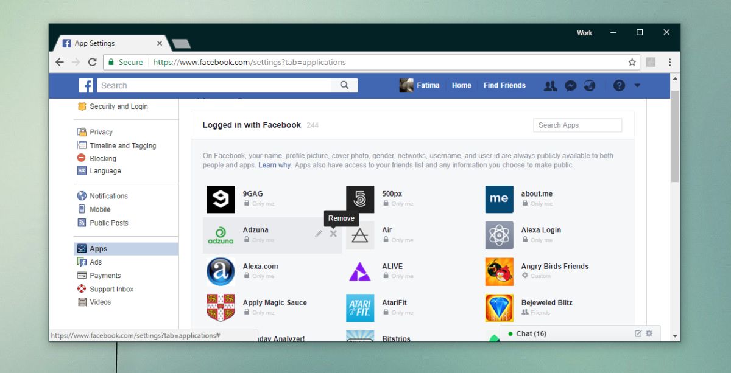731x373 pixels.
Task: Open the Help question mark icon
Action: pos(619,86)
